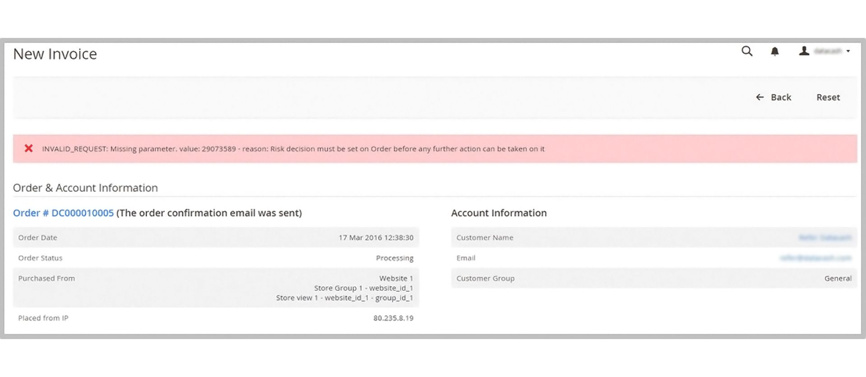866x377 pixels.
Task: Click the Placed from IP label
Action: tap(43, 318)
